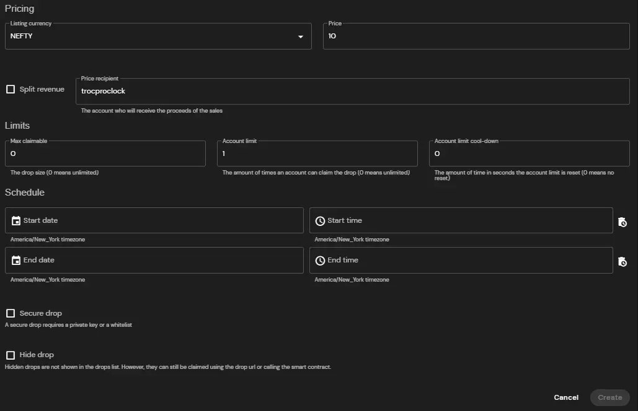Focus the Price input field
The width and height of the screenshot is (638, 411).
pos(476,36)
